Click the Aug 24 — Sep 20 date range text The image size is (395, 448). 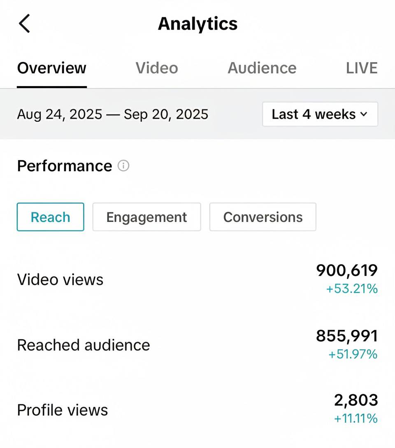[x=112, y=114]
